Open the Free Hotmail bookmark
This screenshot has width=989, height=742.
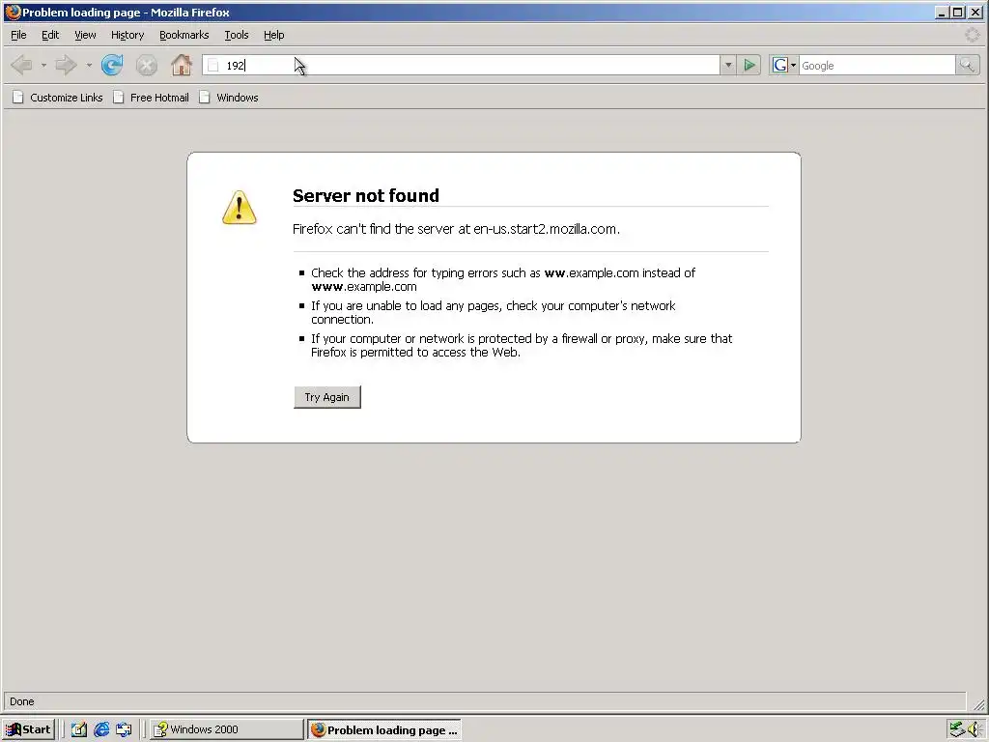[x=151, y=98]
